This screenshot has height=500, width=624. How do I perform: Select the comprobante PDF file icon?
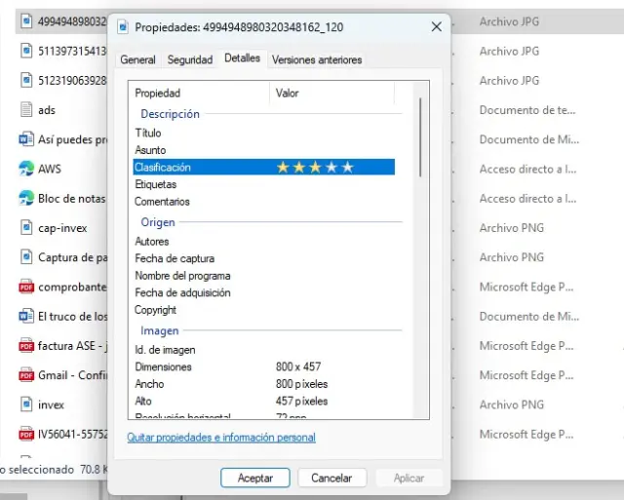pos(26,288)
